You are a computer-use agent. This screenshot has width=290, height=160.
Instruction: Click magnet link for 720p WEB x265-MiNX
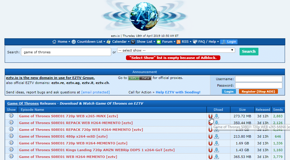pos(210,116)
